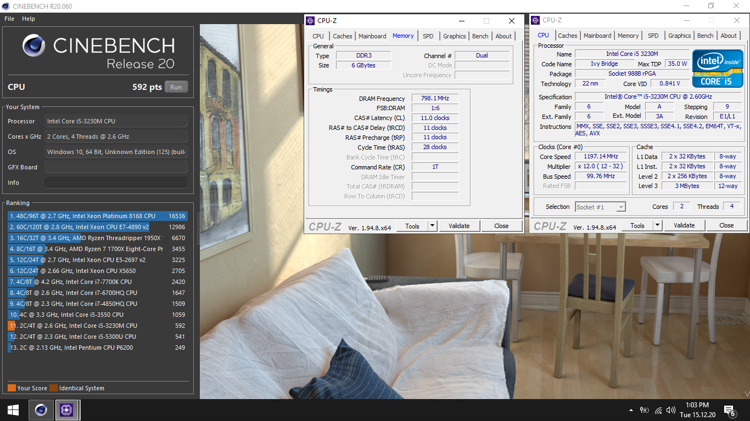
Task: Open Tools dropdown arrow in Memory CPU-Z window
Action: coord(432,226)
